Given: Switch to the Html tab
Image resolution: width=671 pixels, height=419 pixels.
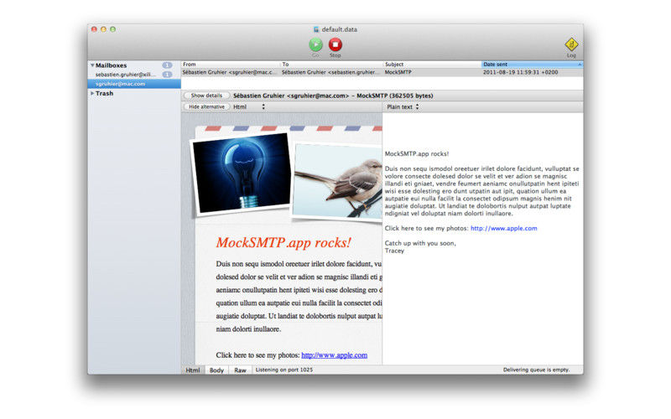Looking at the screenshot, I should click(x=193, y=370).
